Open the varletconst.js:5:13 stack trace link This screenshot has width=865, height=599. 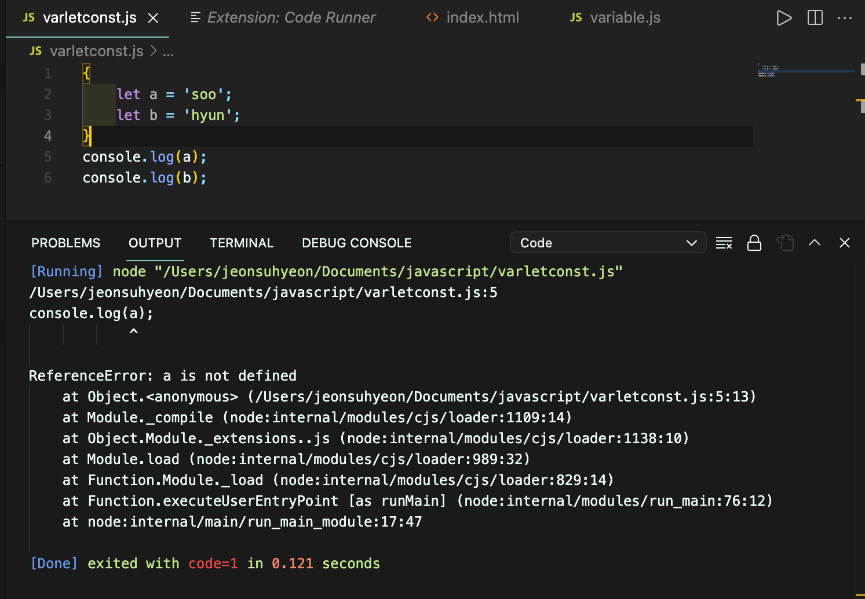[x=502, y=397]
